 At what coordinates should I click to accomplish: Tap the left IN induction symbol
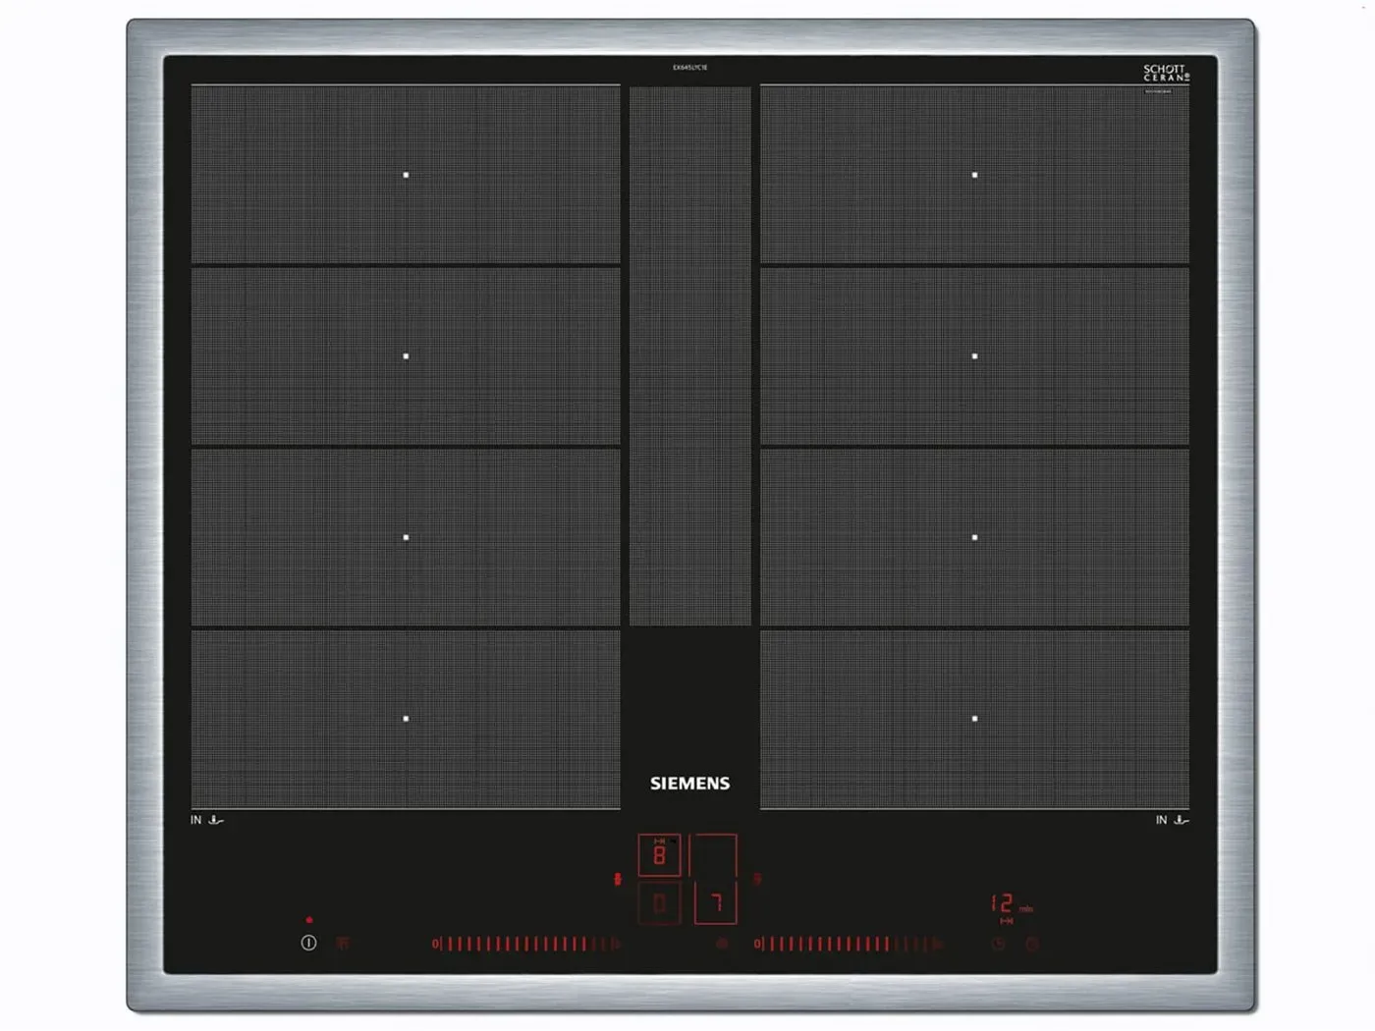206,820
